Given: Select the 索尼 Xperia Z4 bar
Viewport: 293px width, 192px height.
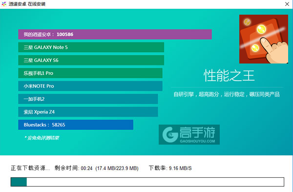Looking at the screenshot, I should [88, 112].
